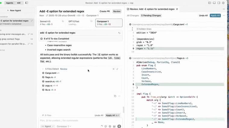The image size is (229, 128).
Task: Click the pin icon on GPT-5 Fast card
Action: click(x=92, y=21)
